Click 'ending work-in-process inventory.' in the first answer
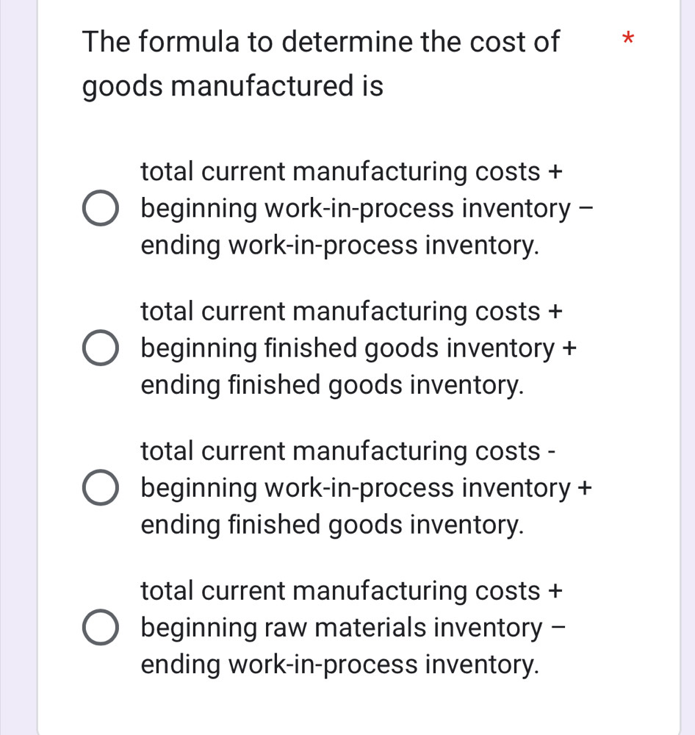This screenshot has width=695, height=735. [341, 245]
